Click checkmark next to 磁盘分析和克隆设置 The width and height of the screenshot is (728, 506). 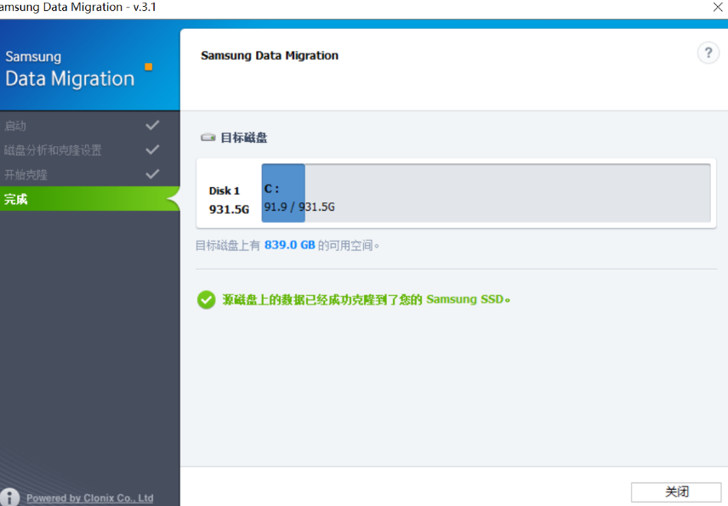point(152,150)
